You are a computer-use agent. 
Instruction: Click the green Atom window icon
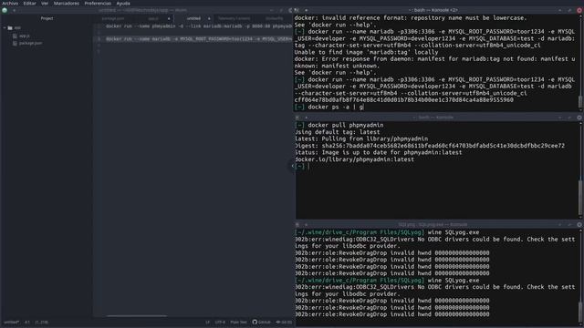(5, 10)
